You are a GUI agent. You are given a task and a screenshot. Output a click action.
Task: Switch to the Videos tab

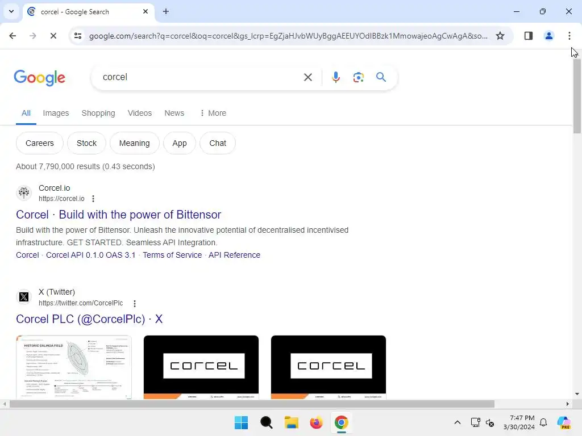(x=140, y=113)
